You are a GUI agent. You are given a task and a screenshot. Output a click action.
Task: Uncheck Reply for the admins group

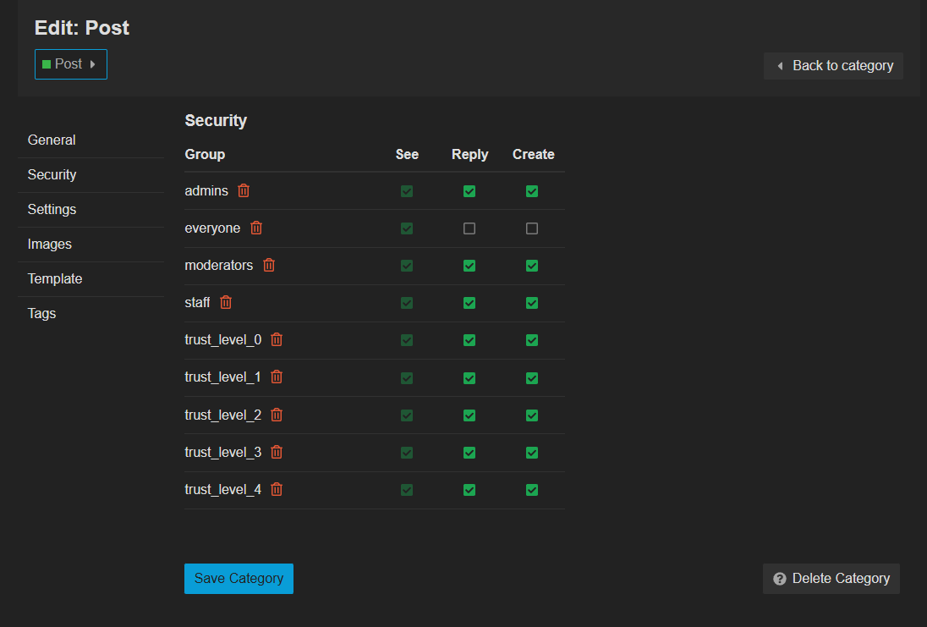tap(469, 191)
